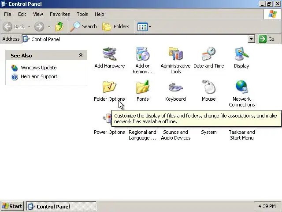
Task: Open the Add Hardware applet icon
Action: pyautogui.click(x=109, y=54)
